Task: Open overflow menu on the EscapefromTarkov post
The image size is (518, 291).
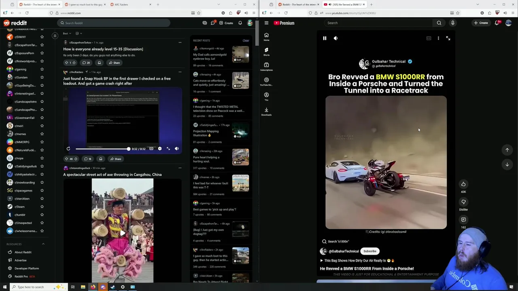Action: 180,42
